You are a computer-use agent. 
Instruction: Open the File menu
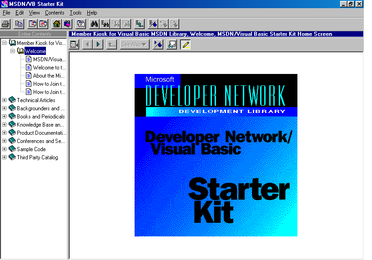(x=6, y=13)
